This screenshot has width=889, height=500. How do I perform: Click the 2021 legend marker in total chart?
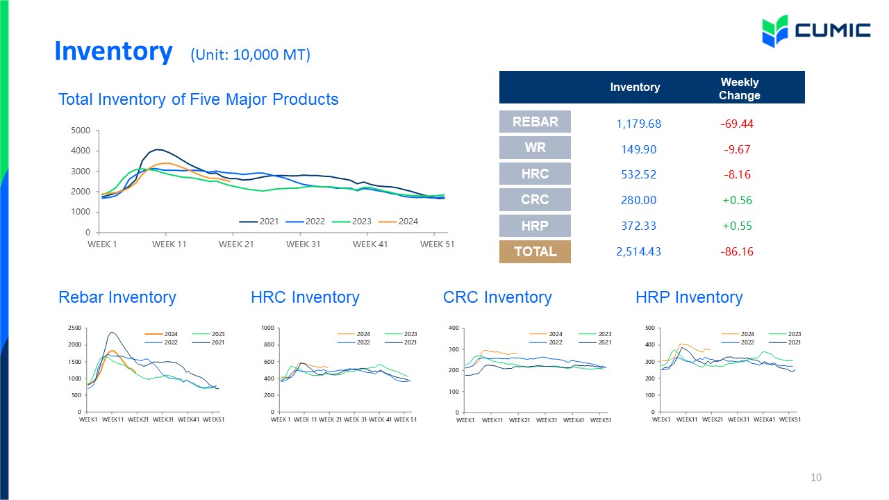pyautogui.click(x=248, y=222)
